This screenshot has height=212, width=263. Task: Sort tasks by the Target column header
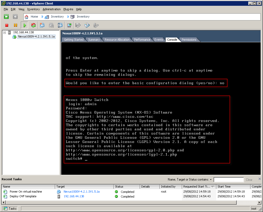coord(84,187)
